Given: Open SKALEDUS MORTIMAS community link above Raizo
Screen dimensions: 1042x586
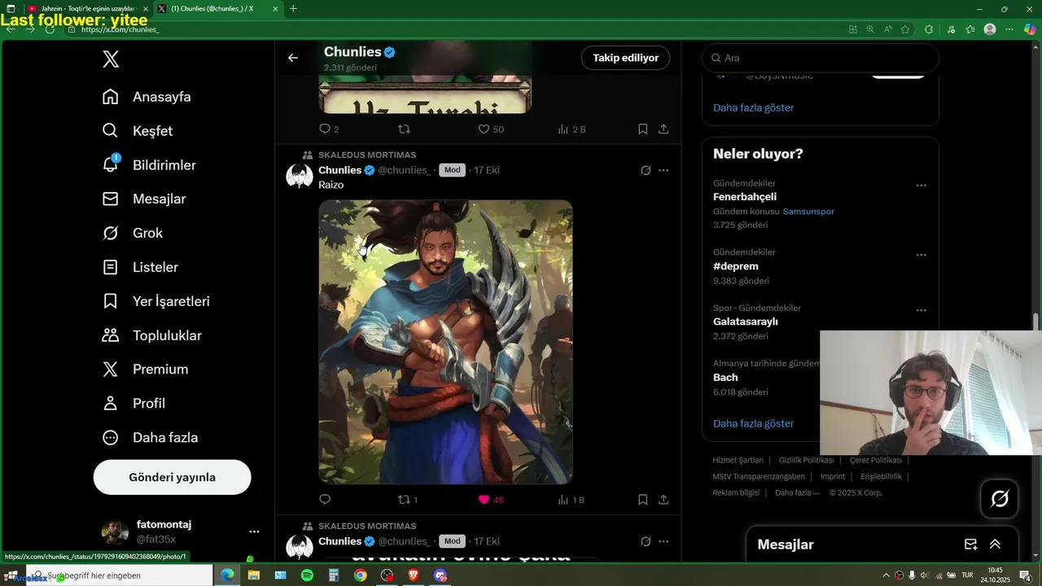Looking at the screenshot, I should (367, 155).
